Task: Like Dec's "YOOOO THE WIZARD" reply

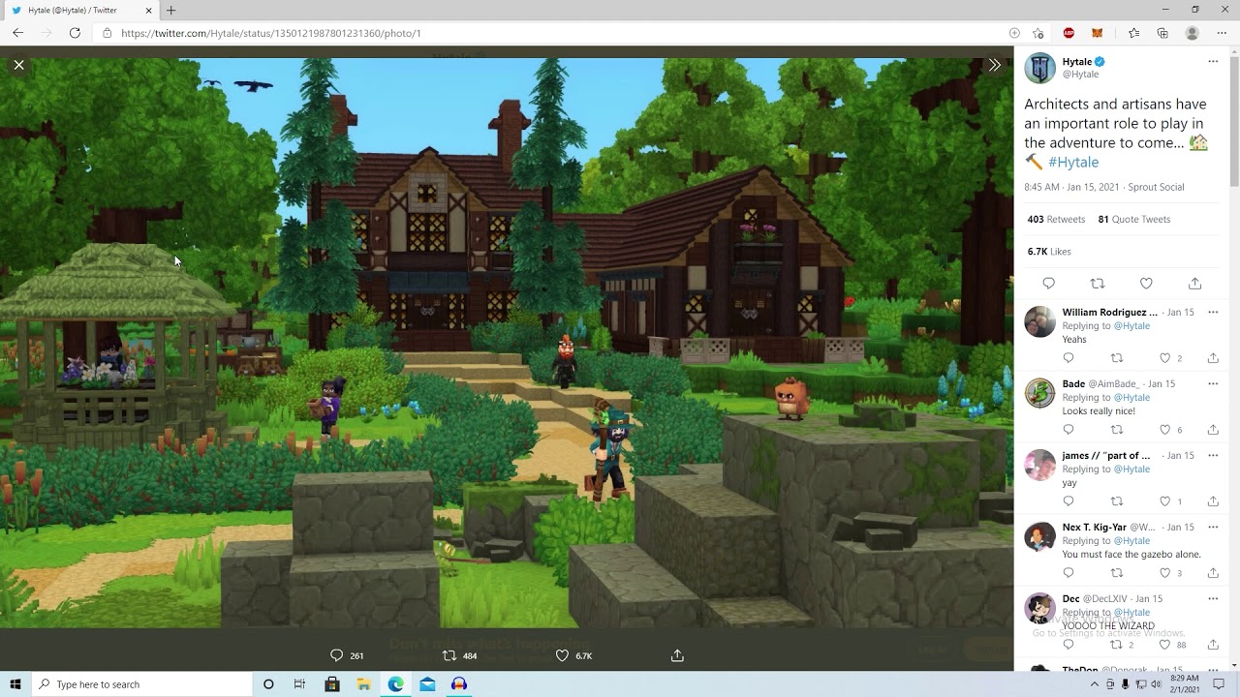Action: [x=1165, y=645]
